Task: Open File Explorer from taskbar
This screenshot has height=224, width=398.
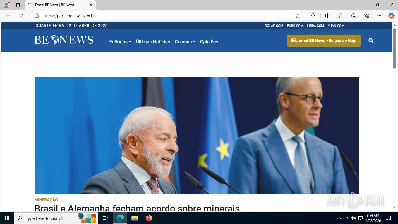Action: tap(134, 218)
